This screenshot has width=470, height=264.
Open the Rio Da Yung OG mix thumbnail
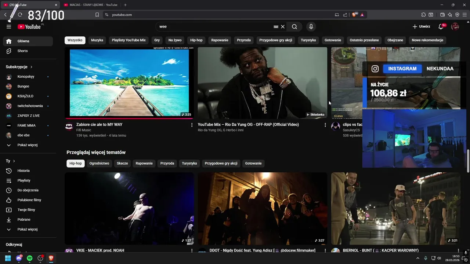coord(263,83)
